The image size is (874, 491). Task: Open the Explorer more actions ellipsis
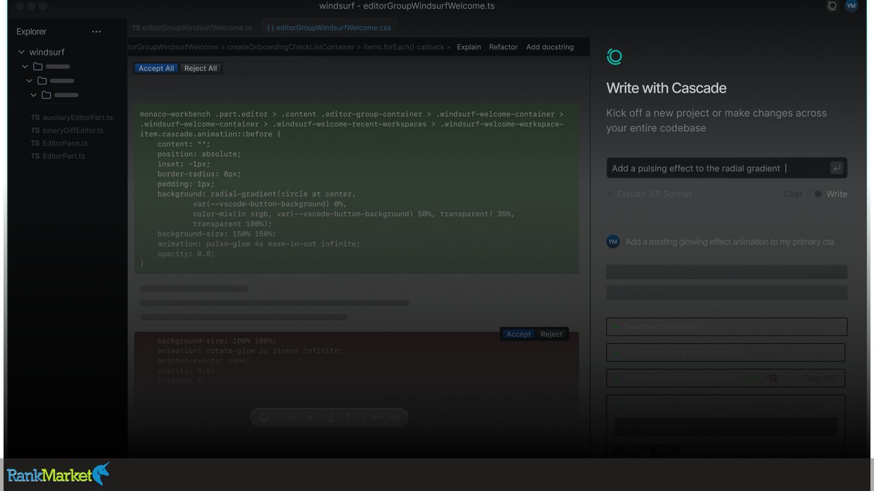click(96, 31)
